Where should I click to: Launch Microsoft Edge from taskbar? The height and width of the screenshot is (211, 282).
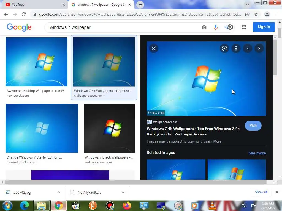click(24, 206)
